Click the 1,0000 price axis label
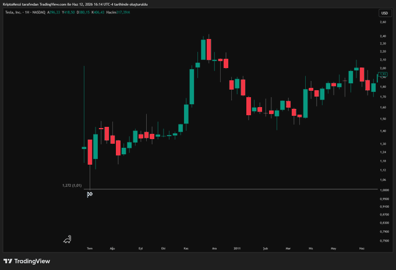 coord(384,190)
